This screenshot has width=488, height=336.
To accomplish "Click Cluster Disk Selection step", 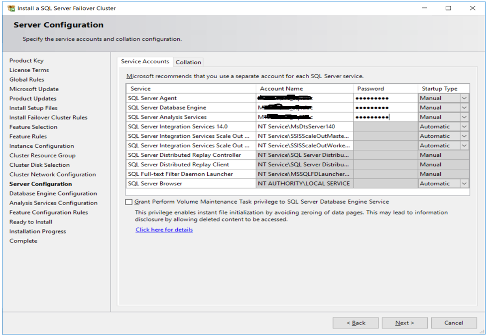I will tap(39, 165).
